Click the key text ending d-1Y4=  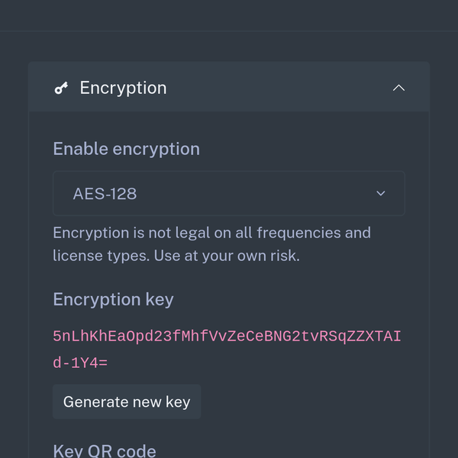80,363
